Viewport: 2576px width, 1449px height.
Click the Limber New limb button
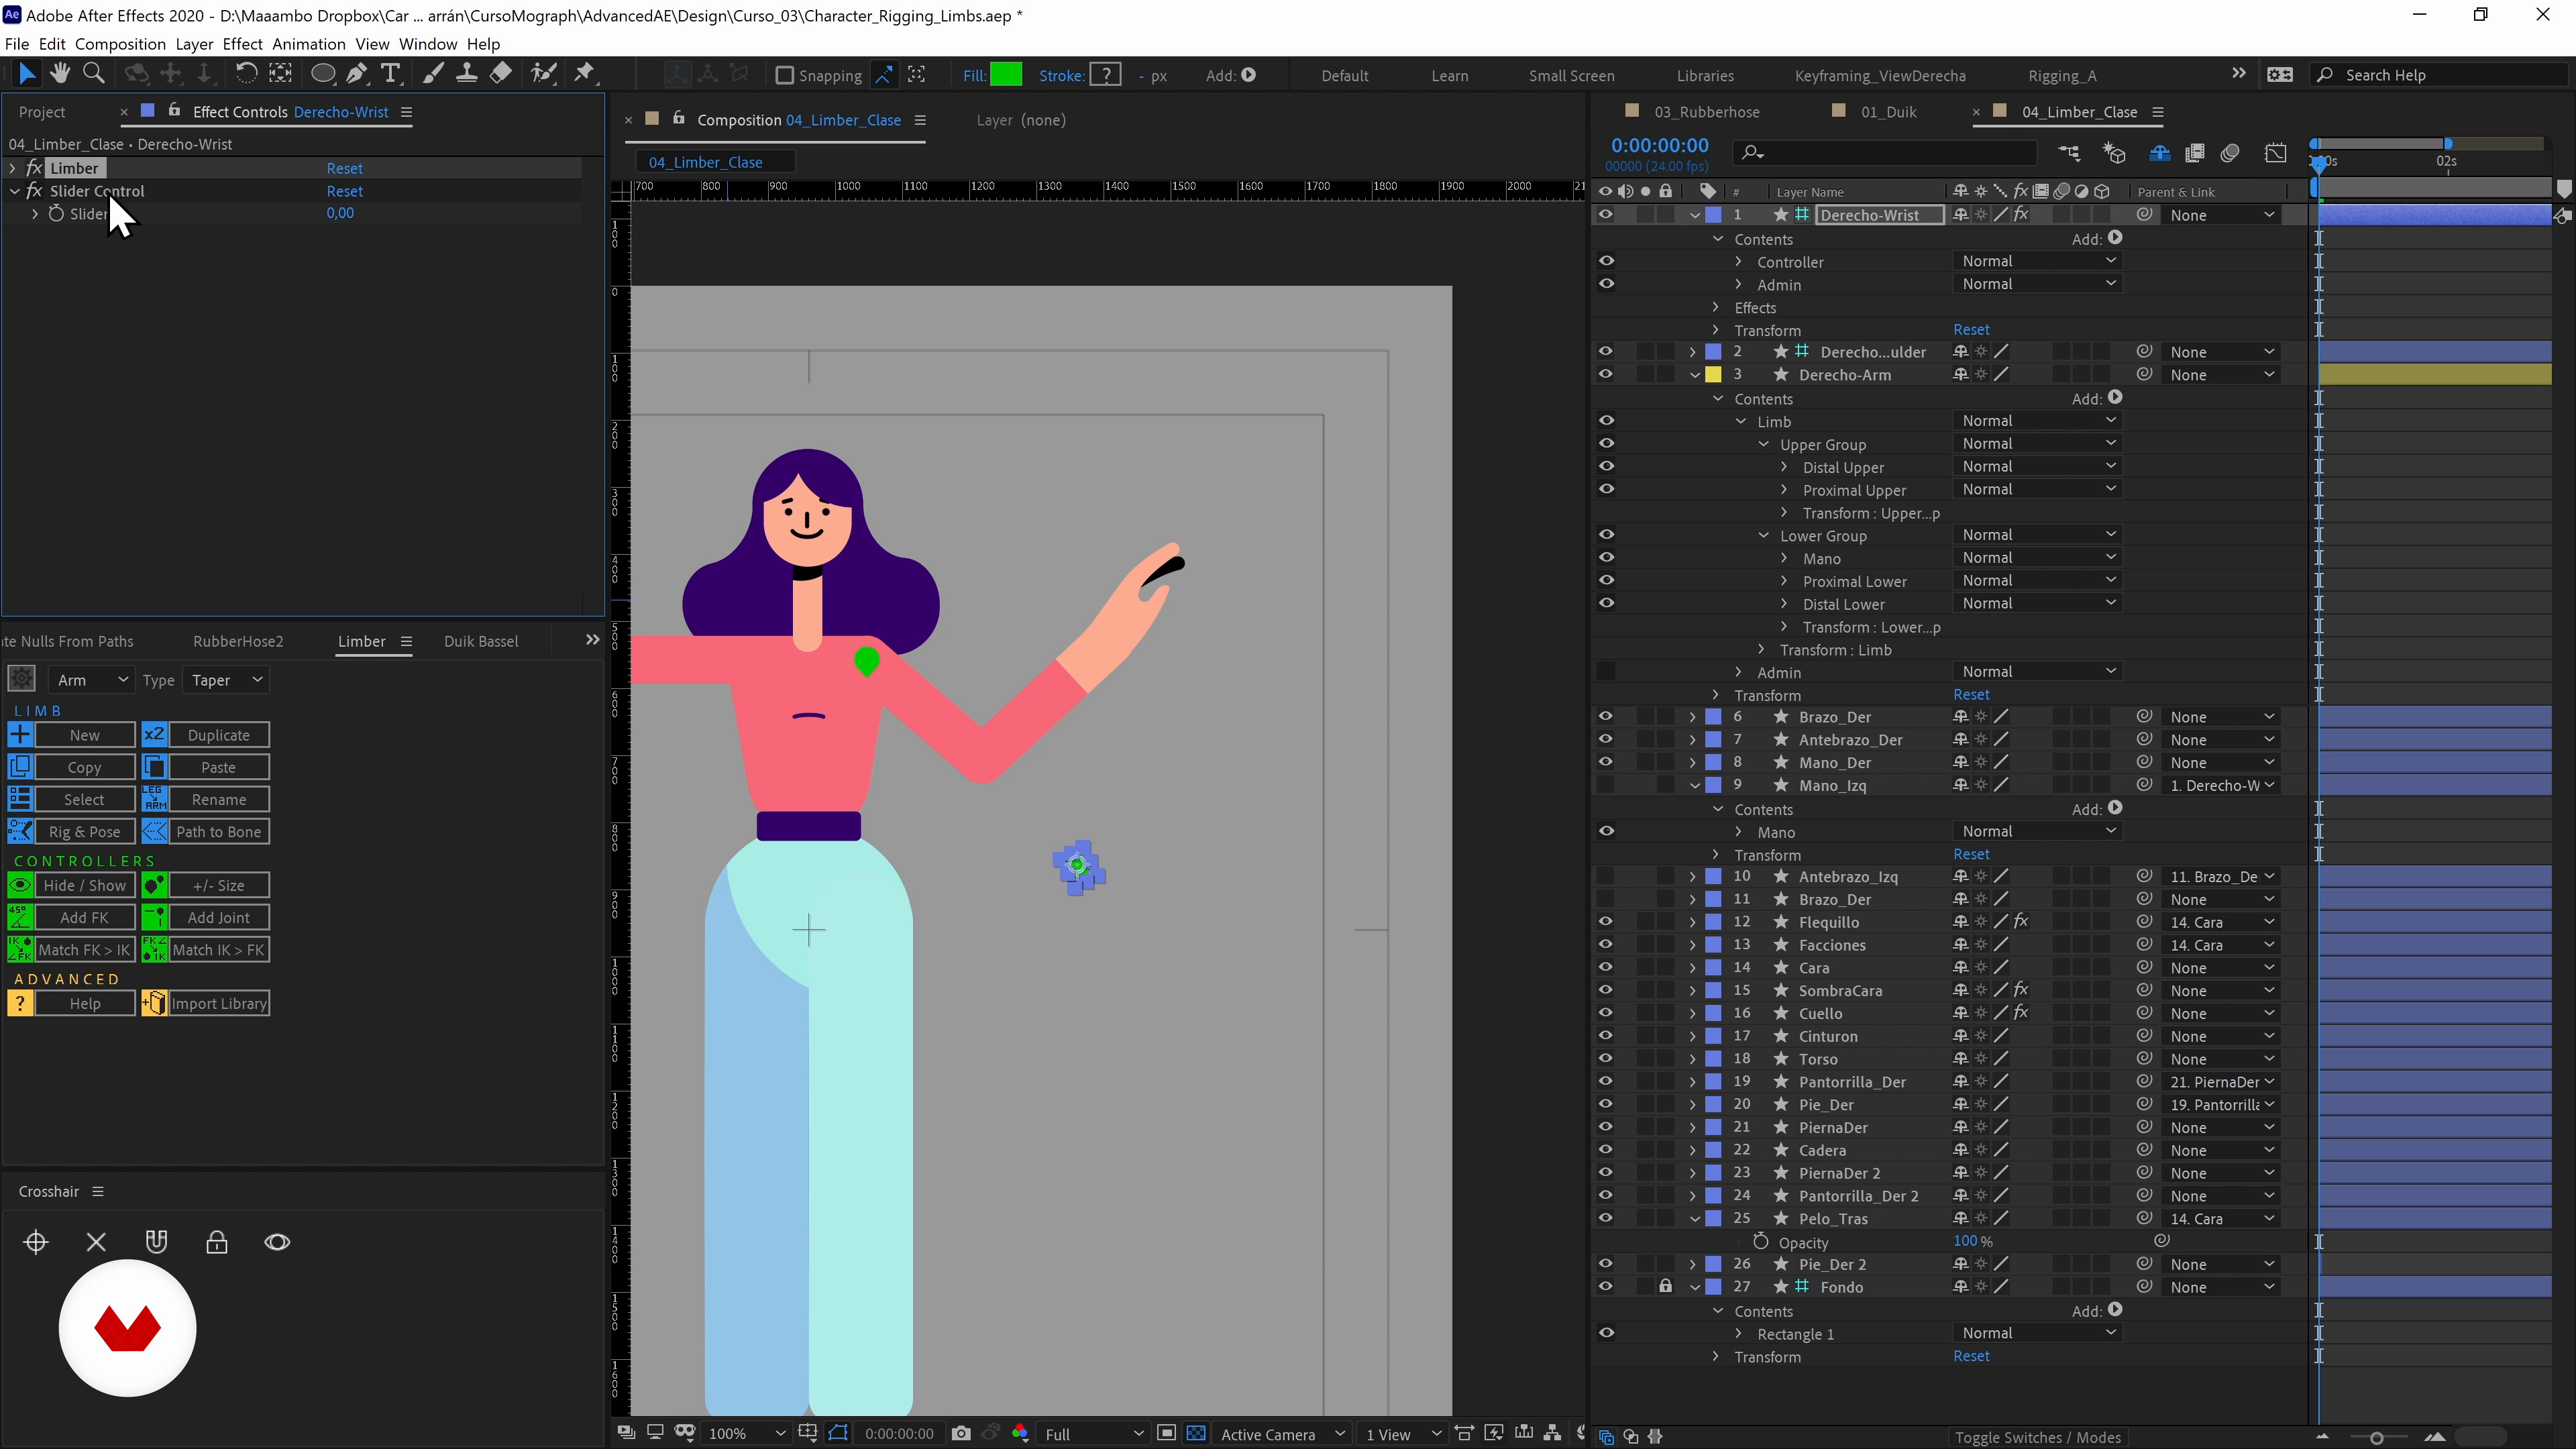tap(84, 735)
